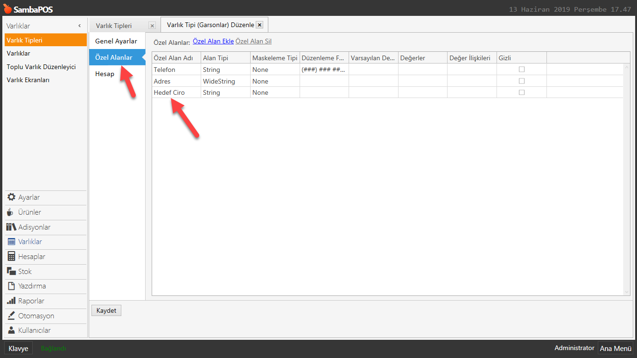Click the Raporlar bar chart icon
Viewport: 637px width, 358px height.
click(11, 301)
